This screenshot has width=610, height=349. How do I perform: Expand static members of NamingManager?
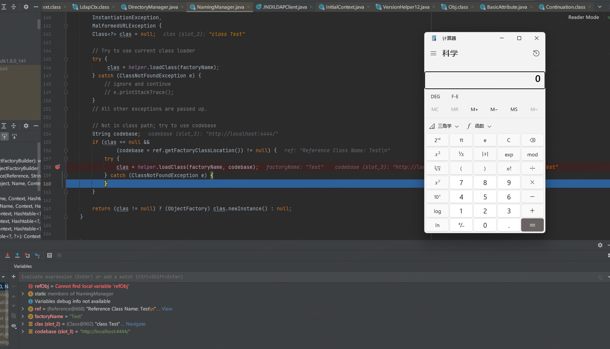(23, 293)
